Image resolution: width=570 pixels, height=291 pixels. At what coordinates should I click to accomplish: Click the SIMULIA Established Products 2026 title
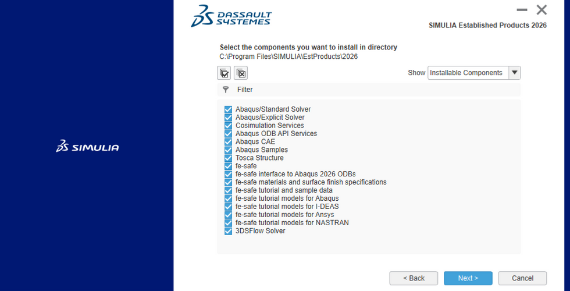[x=488, y=26]
